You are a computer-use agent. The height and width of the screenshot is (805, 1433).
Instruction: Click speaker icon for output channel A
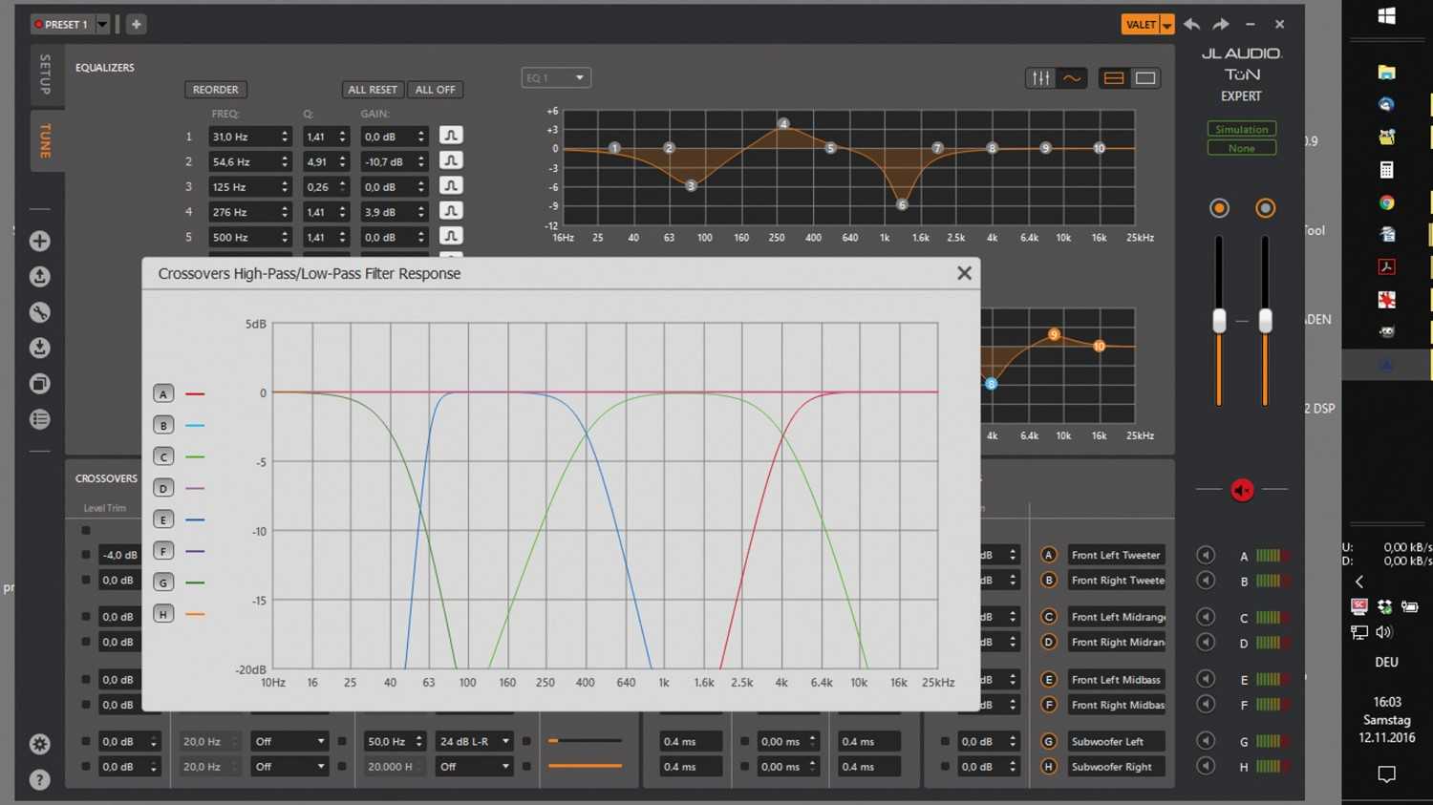[1206, 555]
